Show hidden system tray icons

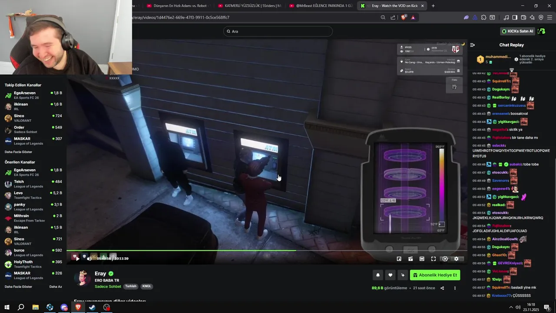[x=511, y=307]
